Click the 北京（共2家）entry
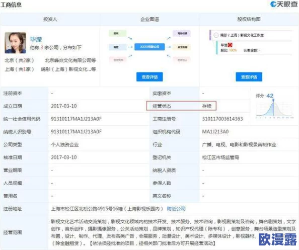This screenshot has height=250, width=299. coord(19,60)
